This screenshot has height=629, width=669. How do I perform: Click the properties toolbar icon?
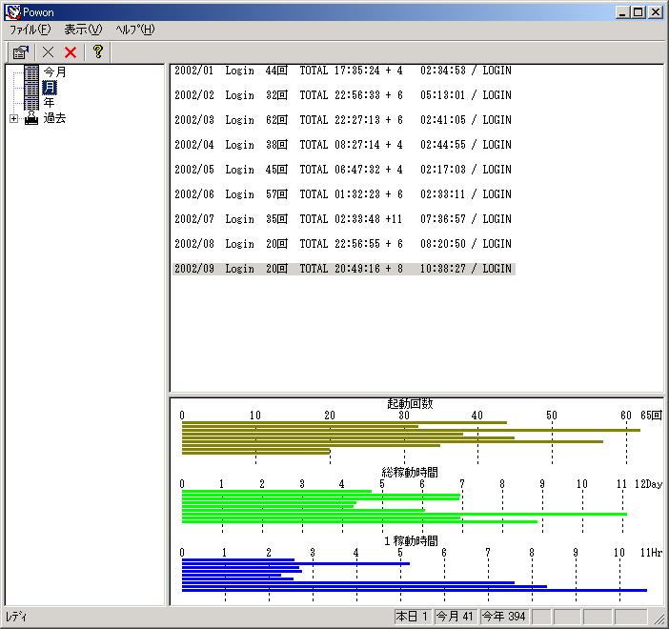pos(20,52)
